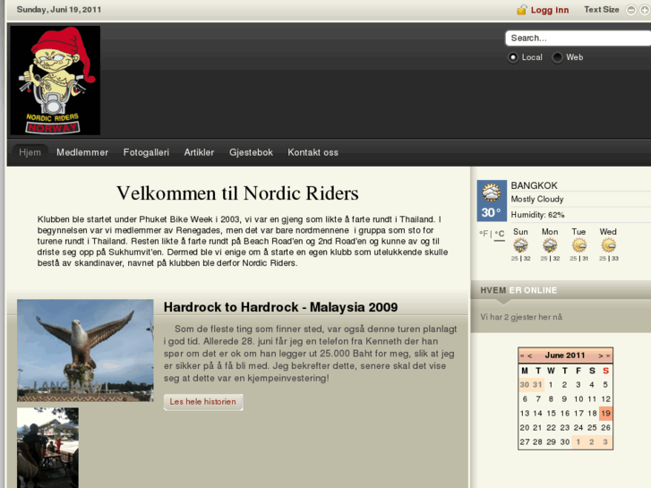Click the Nordic Riders Norway logo
The width and height of the screenshot is (651, 488).
pyautogui.click(x=56, y=81)
